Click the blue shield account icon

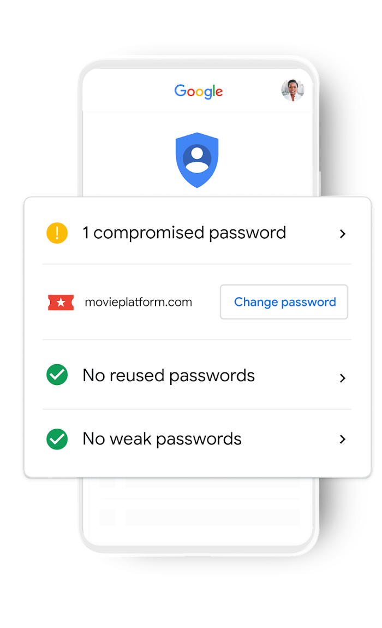197,160
